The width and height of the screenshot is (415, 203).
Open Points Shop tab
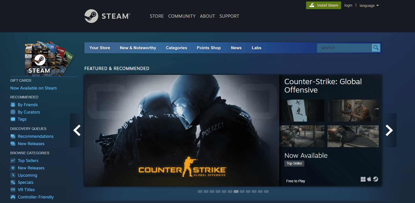pyautogui.click(x=209, y=48)
